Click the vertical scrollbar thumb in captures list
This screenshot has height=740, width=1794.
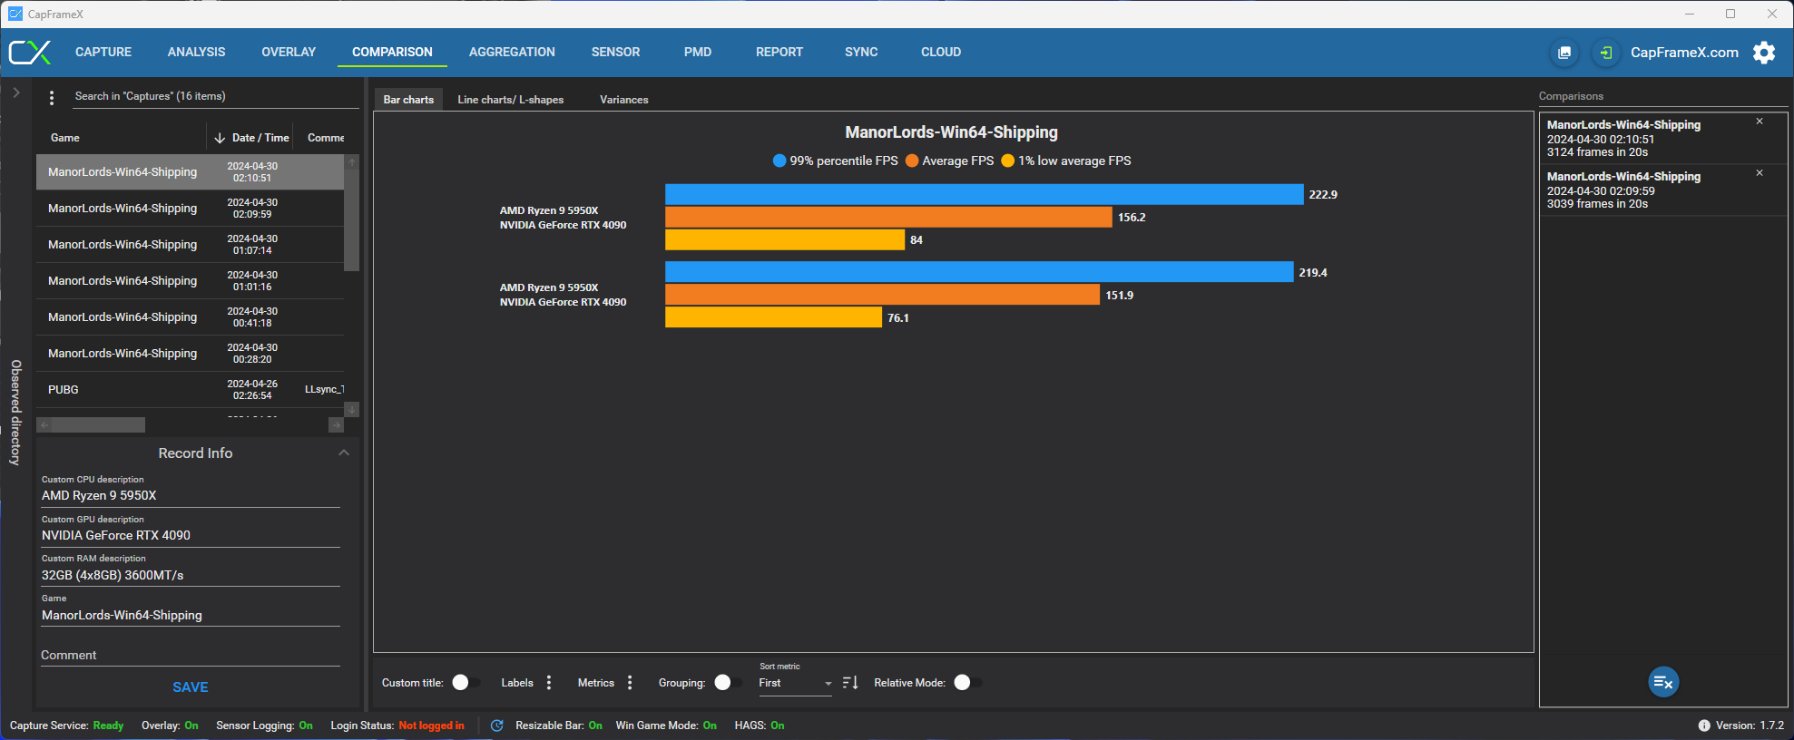point(351,219)
